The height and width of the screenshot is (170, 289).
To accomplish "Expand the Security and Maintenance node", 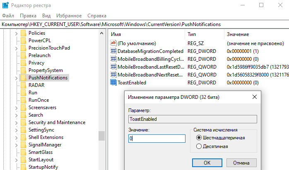I will 16,123.
